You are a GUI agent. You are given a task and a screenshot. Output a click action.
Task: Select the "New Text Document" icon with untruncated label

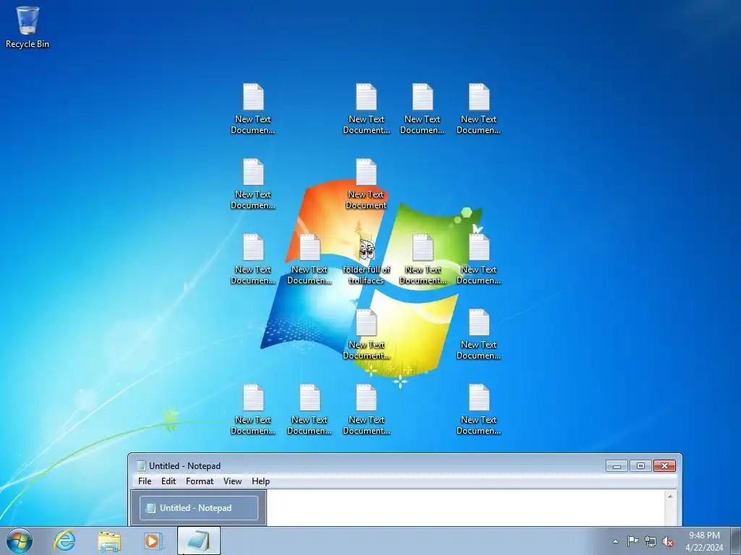click(366, 184)
